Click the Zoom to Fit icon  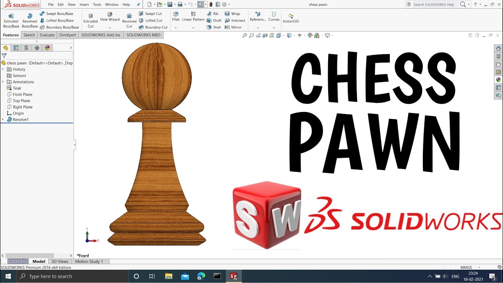click(244, 35)
